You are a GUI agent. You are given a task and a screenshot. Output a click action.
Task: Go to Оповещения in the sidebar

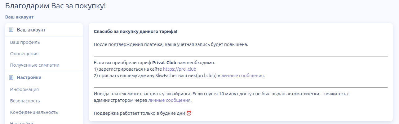(x=24, y=54)
